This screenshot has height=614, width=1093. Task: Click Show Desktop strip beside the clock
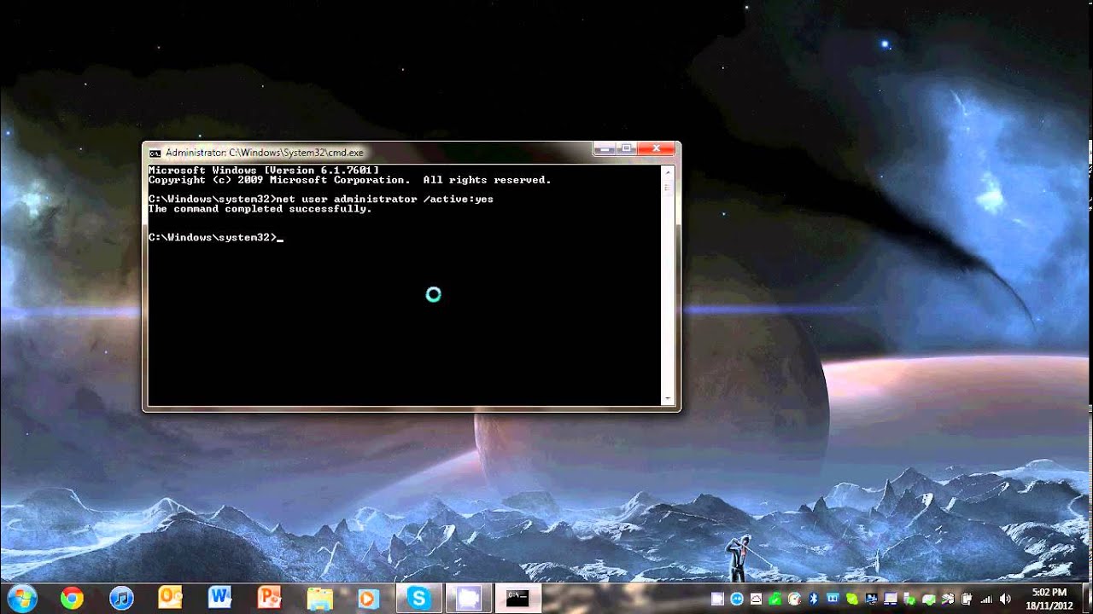tap(1086, 599)
